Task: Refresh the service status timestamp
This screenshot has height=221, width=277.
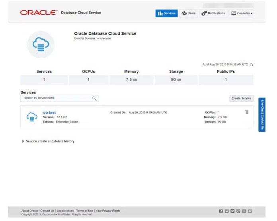Action: [252, 65]
